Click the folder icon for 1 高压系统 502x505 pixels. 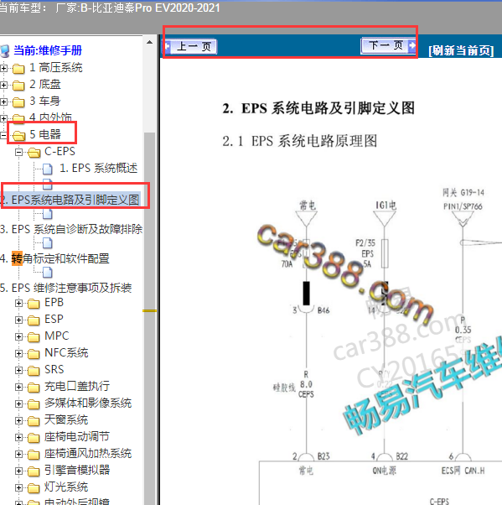click(x=18, y=69)
